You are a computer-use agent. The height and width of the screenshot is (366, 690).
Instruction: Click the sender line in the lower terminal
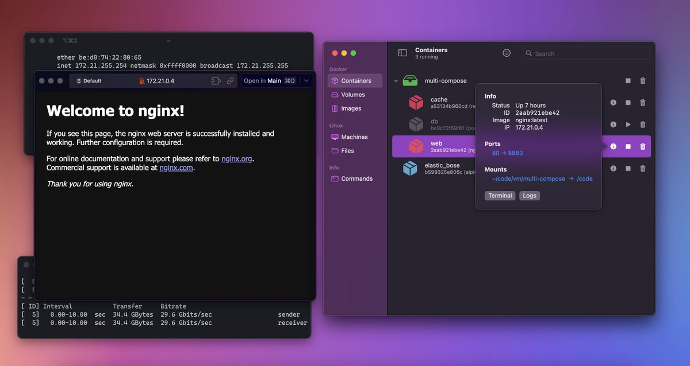[x=164, y=314]
